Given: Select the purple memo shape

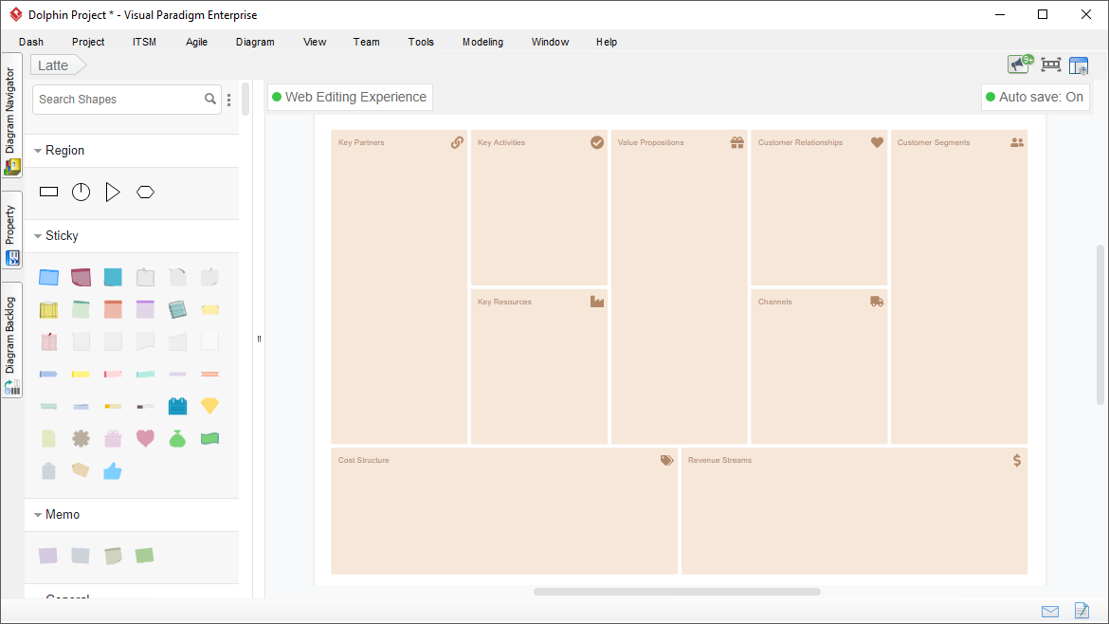Looking at the screenshot, I should pyautogui.click(x=48, y=556).
